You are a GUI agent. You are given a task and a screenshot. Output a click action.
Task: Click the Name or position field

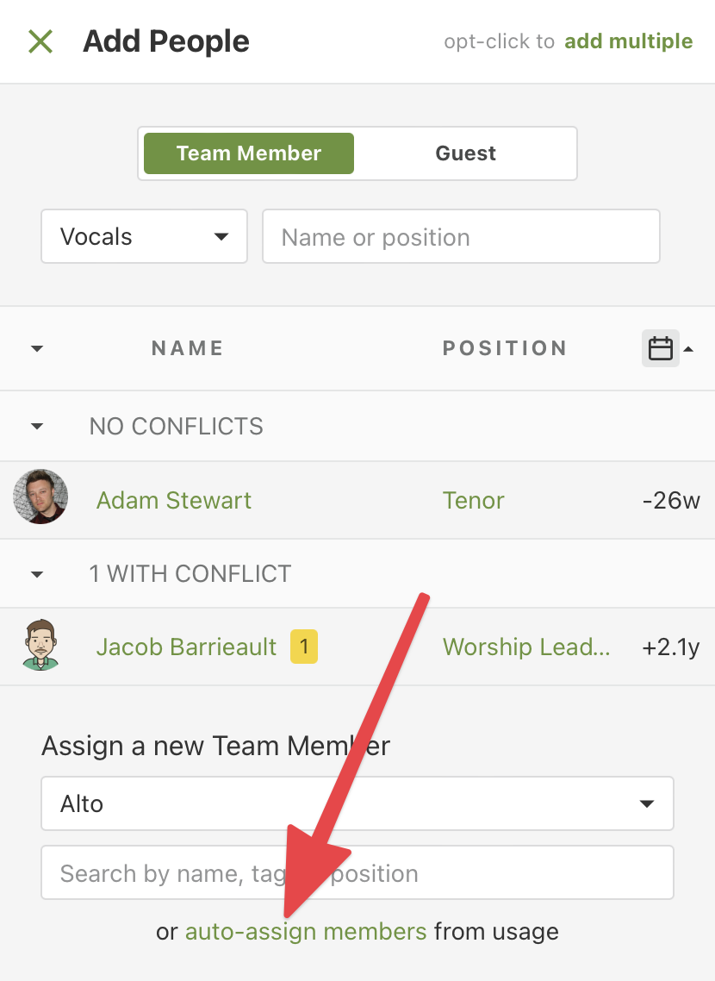point(461,236)
